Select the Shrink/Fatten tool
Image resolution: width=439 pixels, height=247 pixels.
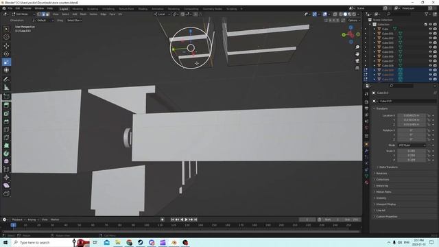pos(6,177)
